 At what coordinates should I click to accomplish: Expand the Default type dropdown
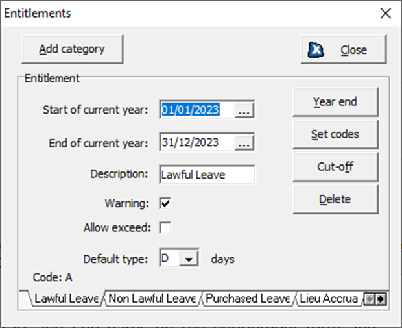189,259
